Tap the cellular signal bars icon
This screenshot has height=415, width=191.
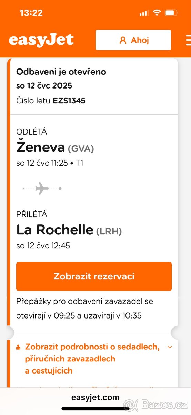(x=144, y=13)
